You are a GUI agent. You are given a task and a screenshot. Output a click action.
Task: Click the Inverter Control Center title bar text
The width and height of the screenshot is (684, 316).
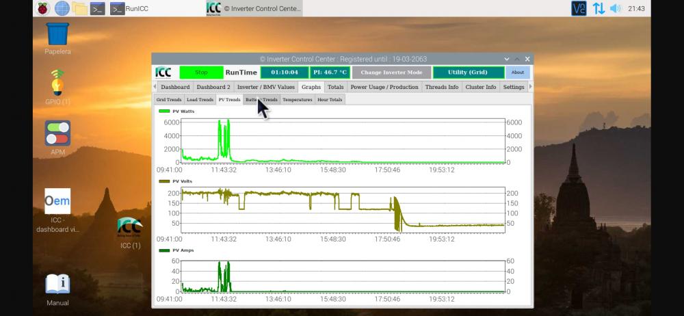[343, 59]
